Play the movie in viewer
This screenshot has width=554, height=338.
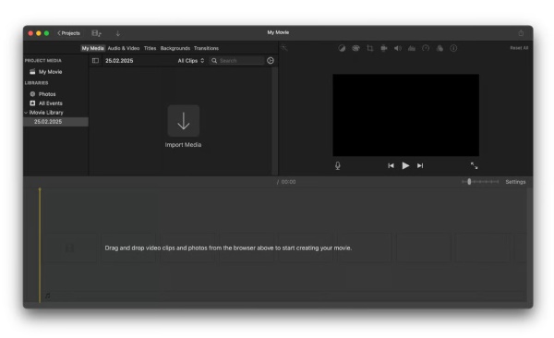coord(405,165)
